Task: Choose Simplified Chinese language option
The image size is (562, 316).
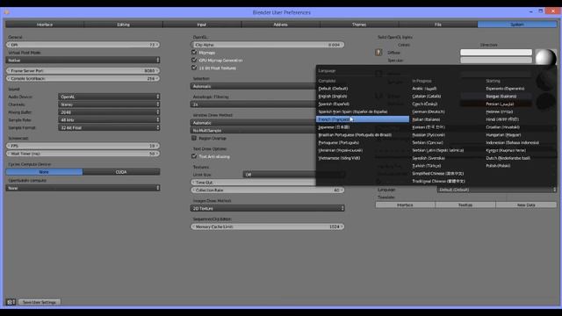Action: (x=446, y=174)
